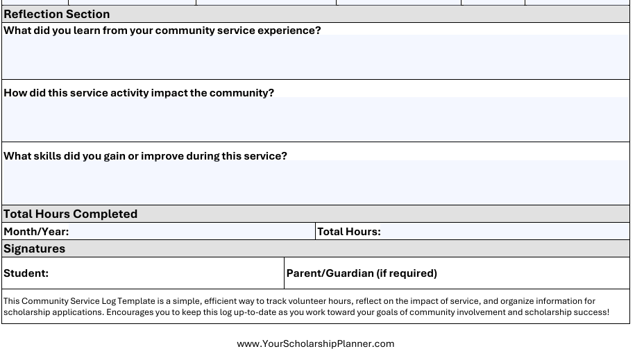Click the "Signatures" section heading

pyautogui.click(x=35, y=248)
